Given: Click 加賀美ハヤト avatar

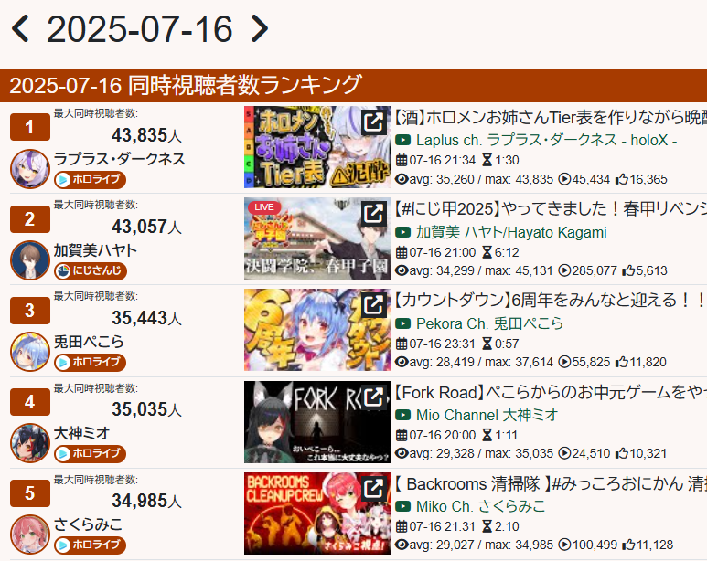Looking at the screenshot, I should [30, 260].
